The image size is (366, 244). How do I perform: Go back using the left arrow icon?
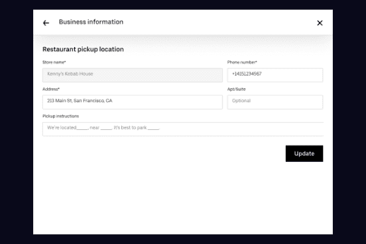pos(46,23)
